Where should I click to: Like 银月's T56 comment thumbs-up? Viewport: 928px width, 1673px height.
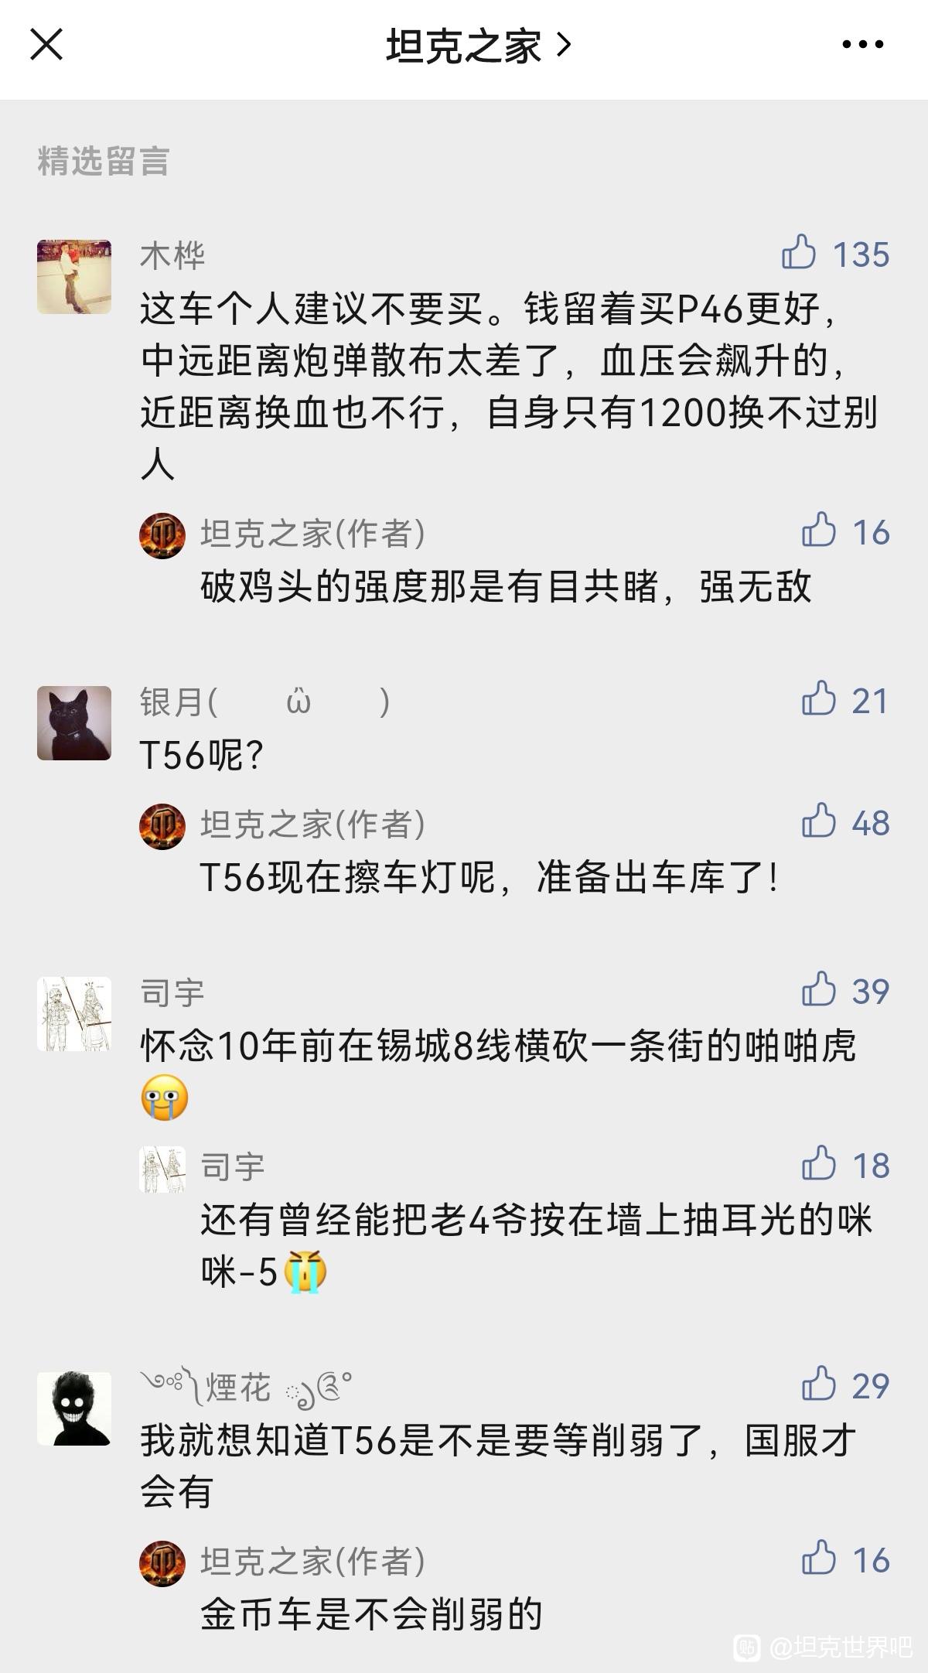coord(819,698)
